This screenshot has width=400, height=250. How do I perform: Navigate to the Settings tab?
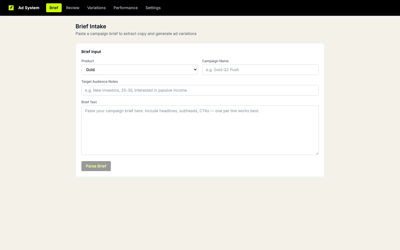153,8
